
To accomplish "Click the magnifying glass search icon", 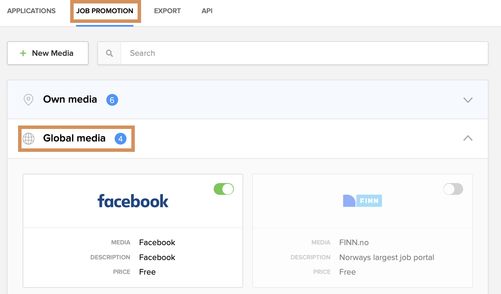I will pos(109,53).
